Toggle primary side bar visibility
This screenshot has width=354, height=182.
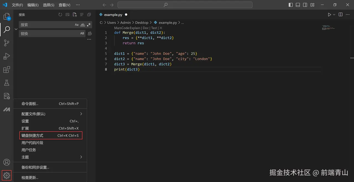tap(291, 5)
